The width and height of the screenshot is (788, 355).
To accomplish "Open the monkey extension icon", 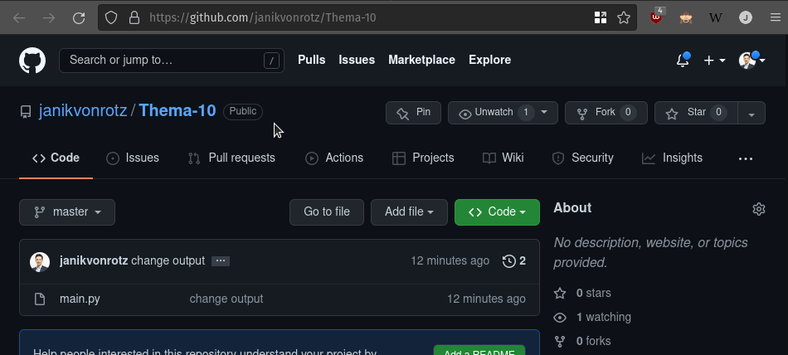I will [685, 18].
